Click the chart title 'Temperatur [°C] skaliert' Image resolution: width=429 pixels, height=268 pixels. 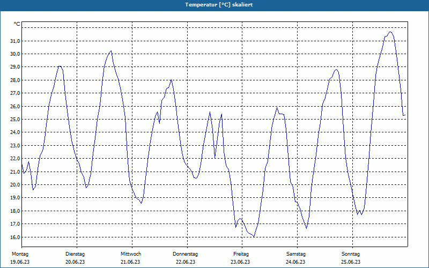tap(219, 5)
